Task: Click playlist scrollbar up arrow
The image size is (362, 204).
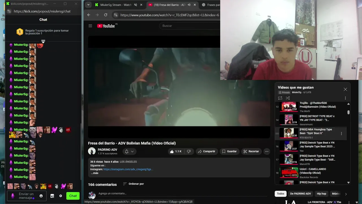Action: point(348,104)
